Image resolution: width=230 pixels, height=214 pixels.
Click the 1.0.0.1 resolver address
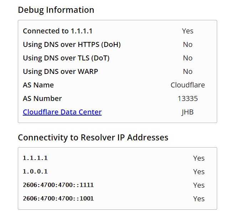coord(35,171)
